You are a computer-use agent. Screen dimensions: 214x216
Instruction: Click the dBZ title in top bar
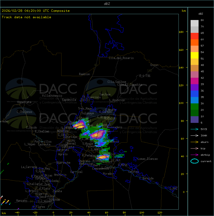click(107, 4)
